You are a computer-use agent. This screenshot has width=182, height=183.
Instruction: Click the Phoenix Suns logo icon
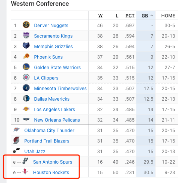(x=26, y=56)
